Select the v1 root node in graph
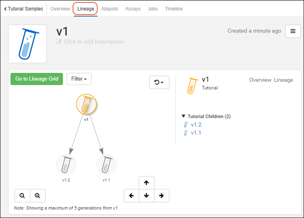304x218 pixels. [x=86, y=105]
